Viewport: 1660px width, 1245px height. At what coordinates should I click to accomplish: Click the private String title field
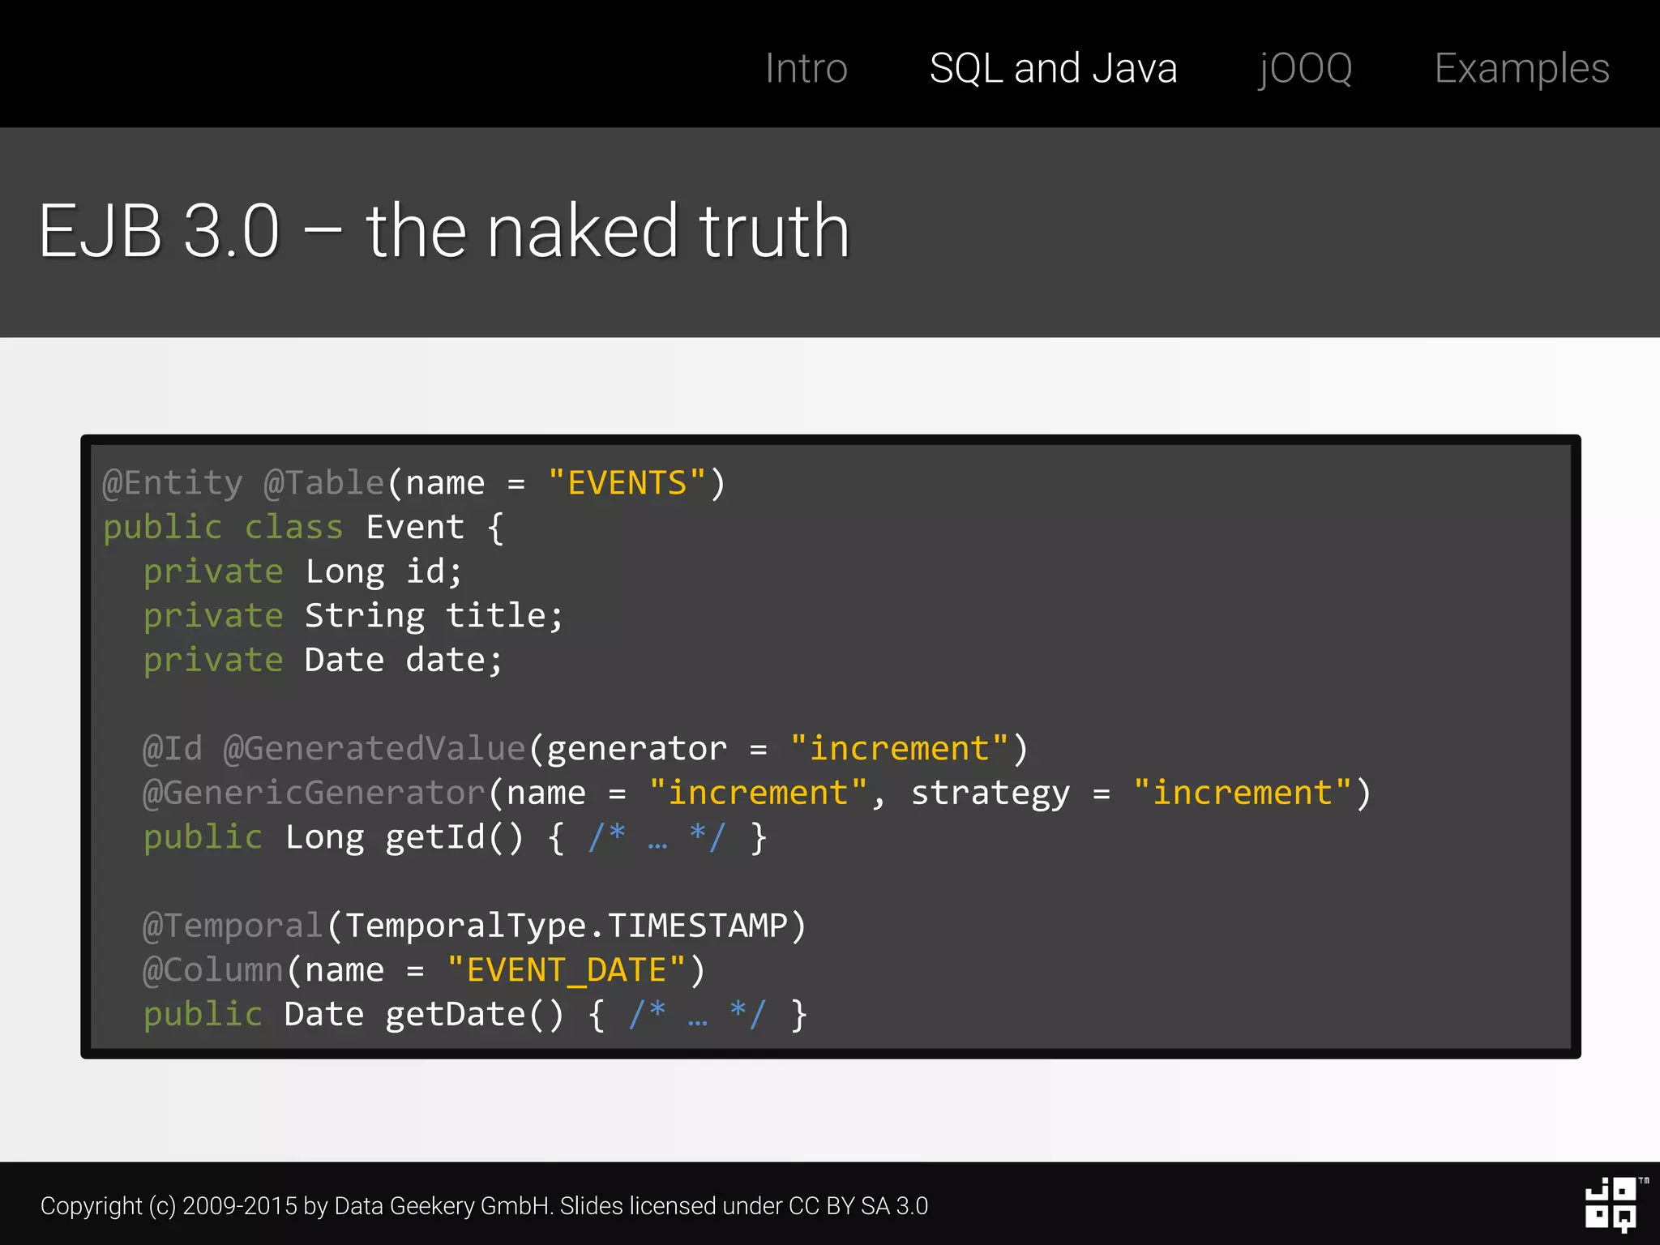click(353, 616)
